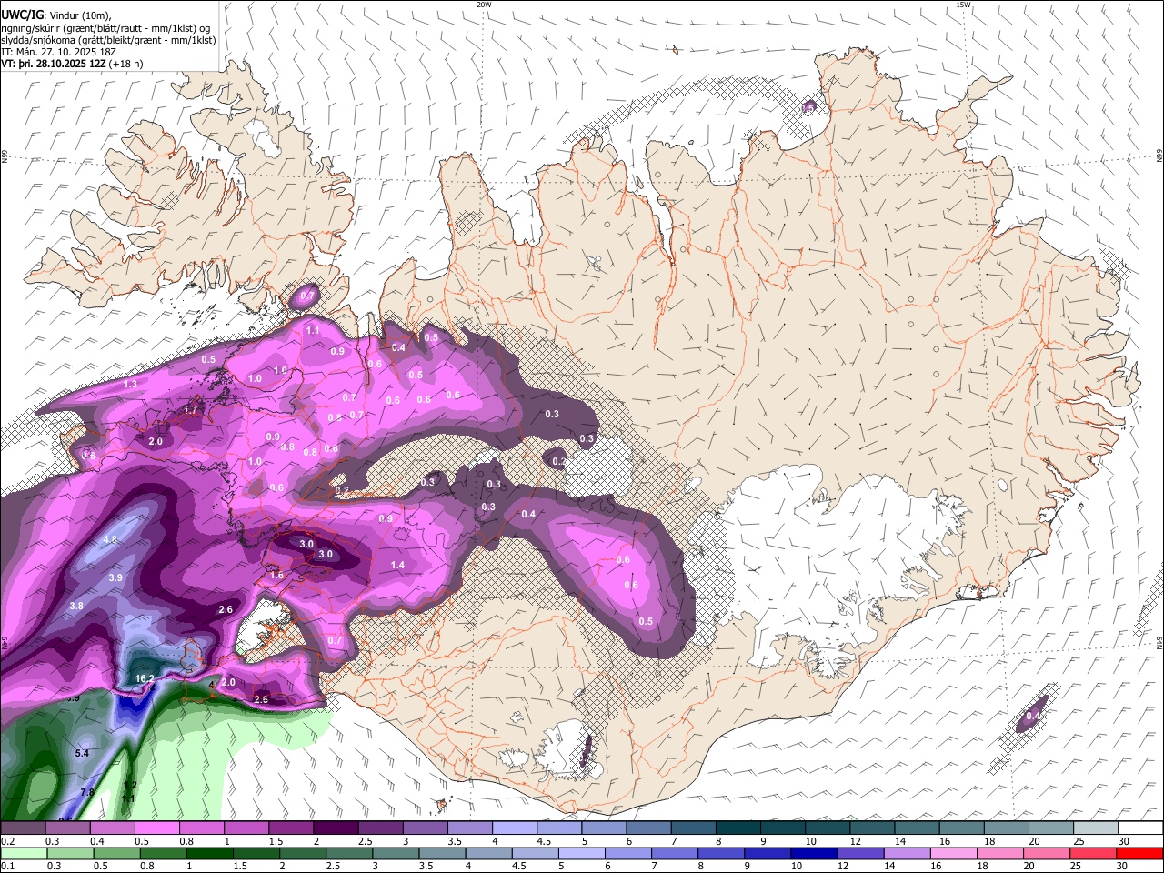This screenshot has width=1164, height=873.
Task: Select the '3.9' precipitation value
Action: (115, 577)
